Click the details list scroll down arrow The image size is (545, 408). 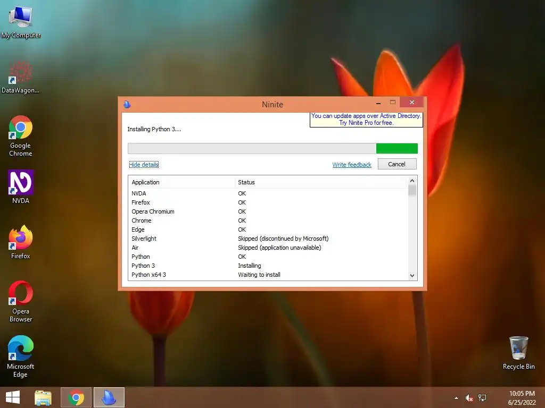412,276
